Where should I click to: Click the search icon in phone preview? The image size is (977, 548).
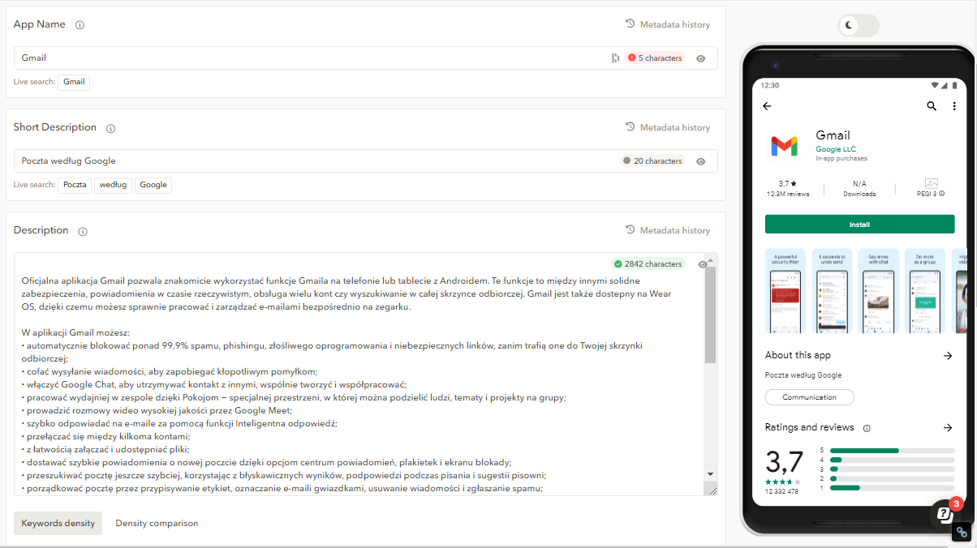(x=932, y=106)
